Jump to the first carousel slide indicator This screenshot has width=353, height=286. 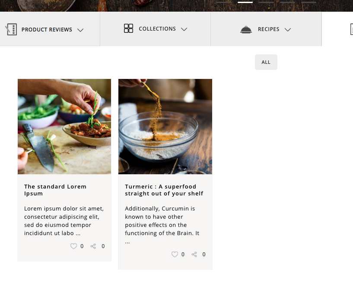(224, 2)
